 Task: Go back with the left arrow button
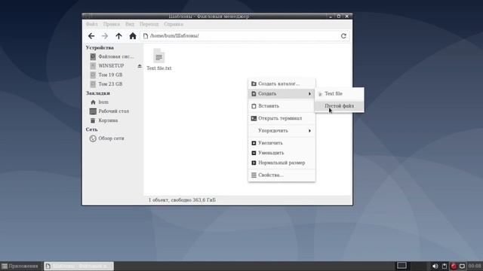[x=91, y=36]
